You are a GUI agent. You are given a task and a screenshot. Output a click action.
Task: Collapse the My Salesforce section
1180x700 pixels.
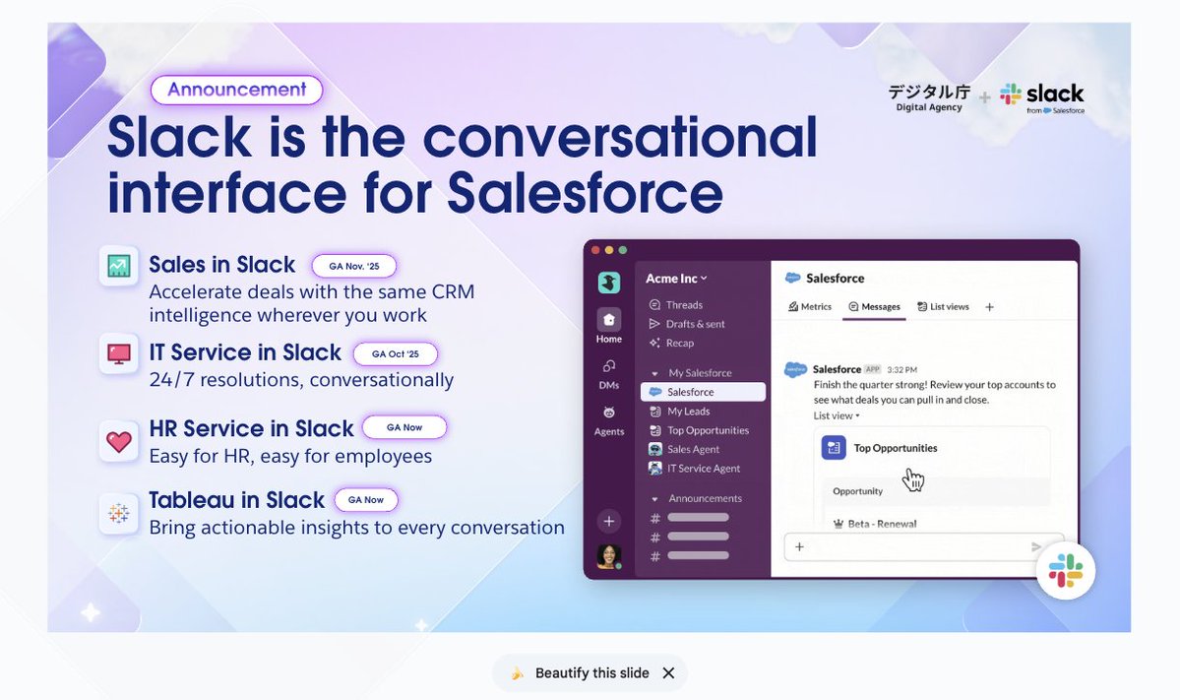(654, 373)
